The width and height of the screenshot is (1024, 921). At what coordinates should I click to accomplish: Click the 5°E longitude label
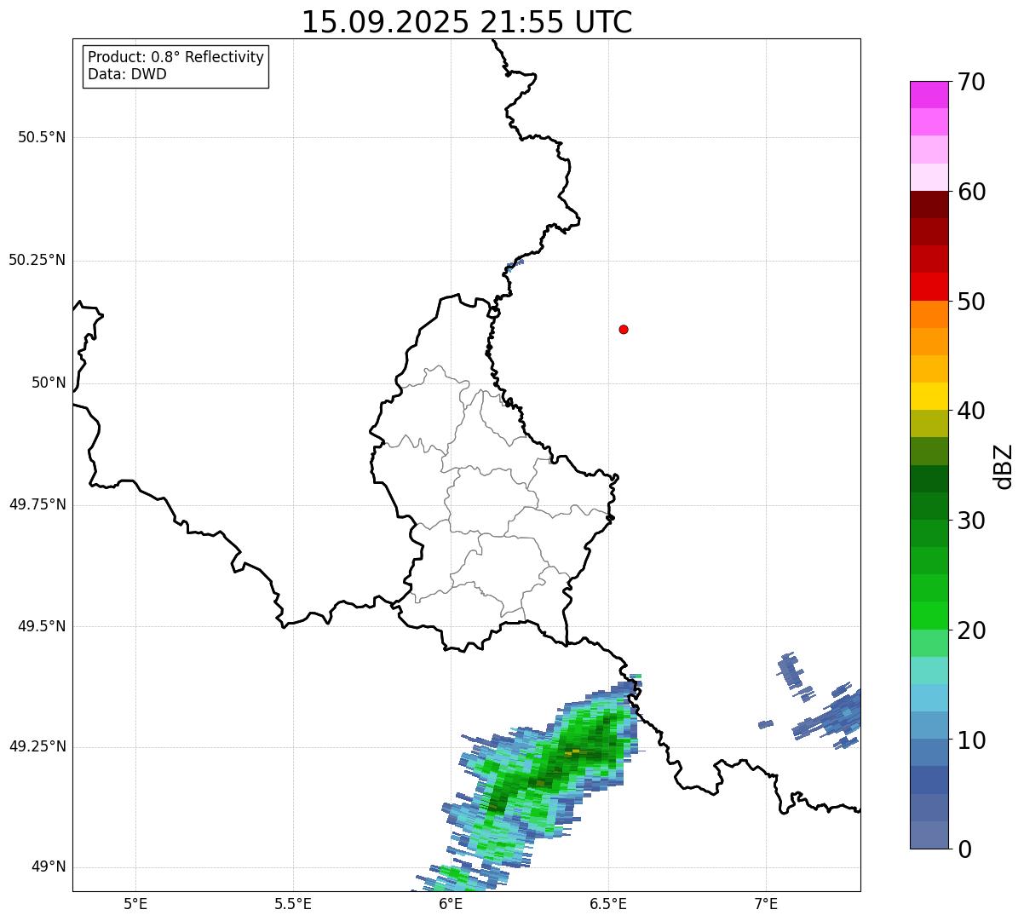coord(135,903)
